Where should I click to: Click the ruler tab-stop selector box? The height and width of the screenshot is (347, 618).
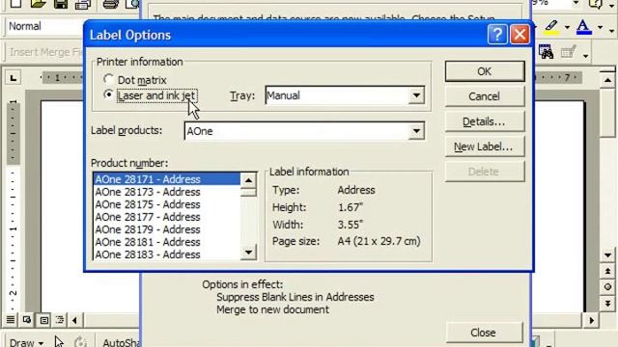click(x=14, y=78)
